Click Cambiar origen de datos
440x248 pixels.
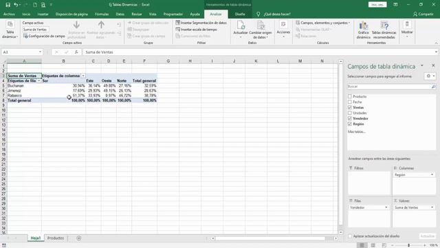[261, 30]
